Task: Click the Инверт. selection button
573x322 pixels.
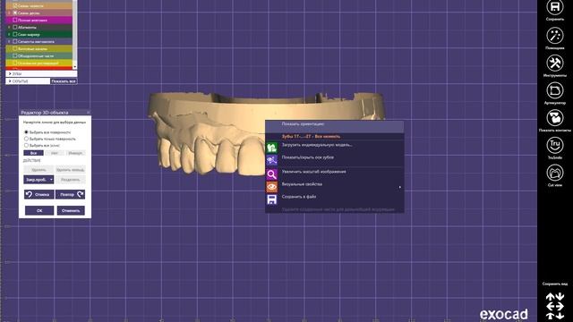Action: coord(75,153)
